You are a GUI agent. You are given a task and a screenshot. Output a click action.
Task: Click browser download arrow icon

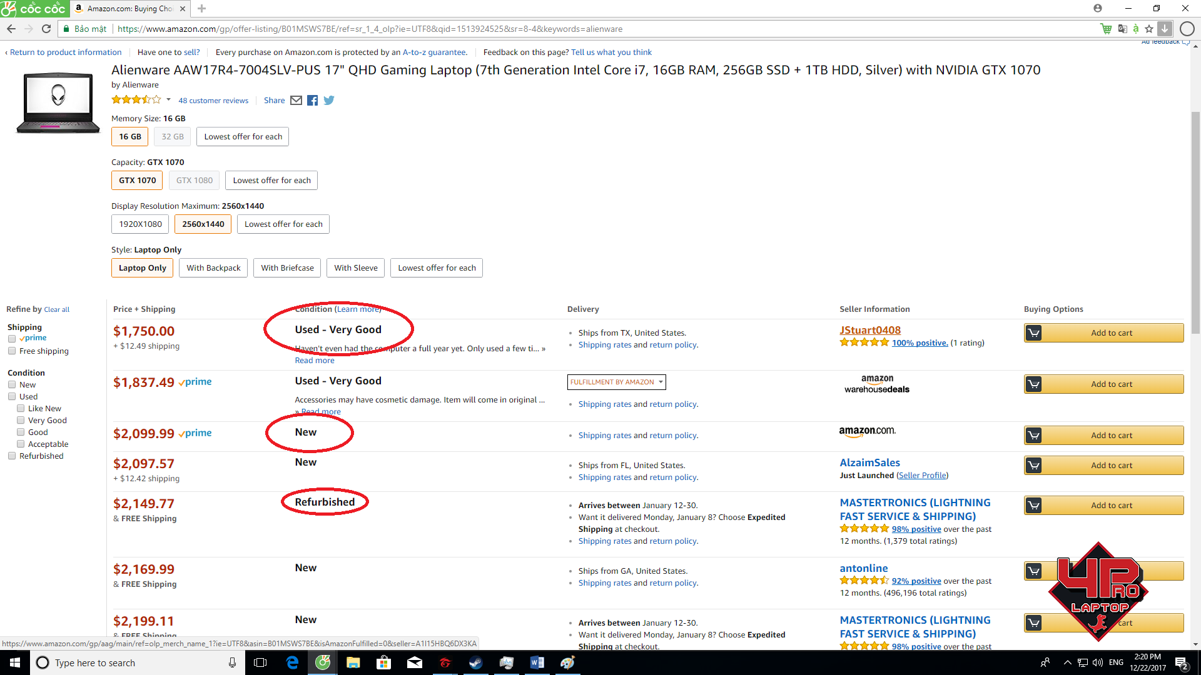tap(1165, 29)
